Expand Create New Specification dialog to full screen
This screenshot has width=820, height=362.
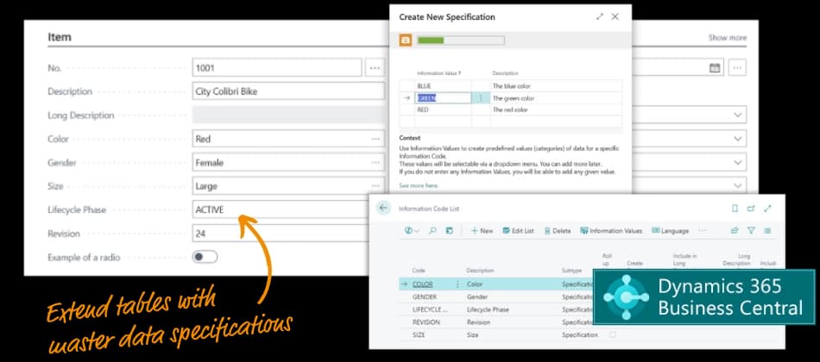(599, 16)
